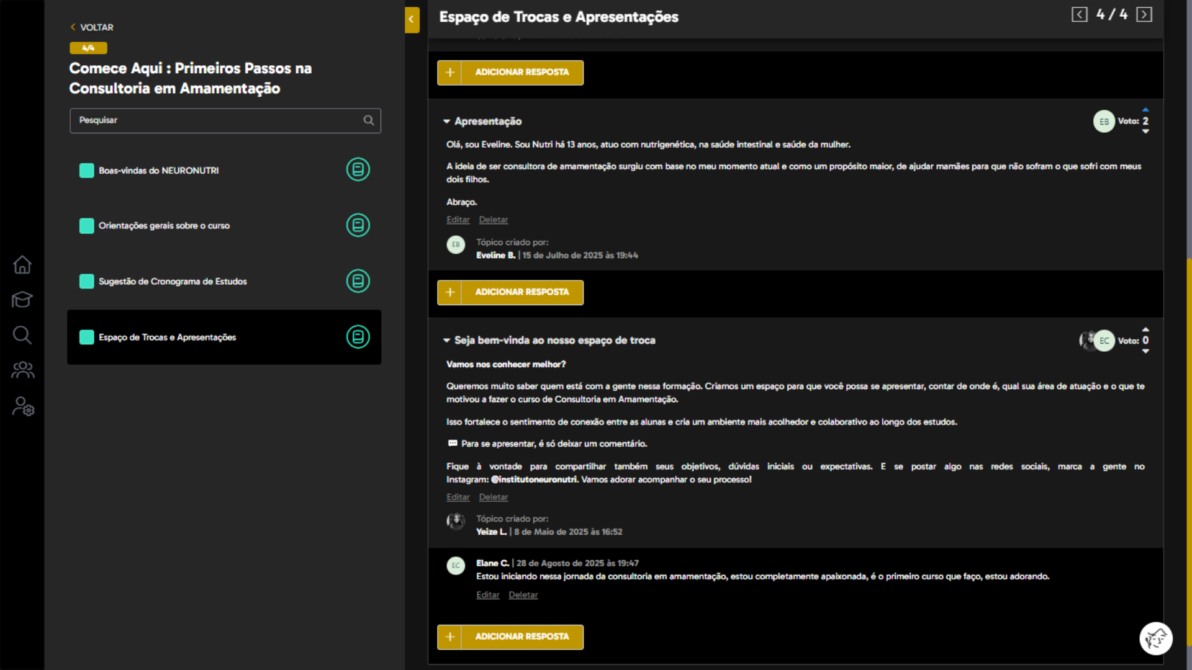The height and width of the screenshot is (670, 1192).
Task: Toggle the Sugestão de Cronograma de Estudos checkbox
Action: [87, 282]
